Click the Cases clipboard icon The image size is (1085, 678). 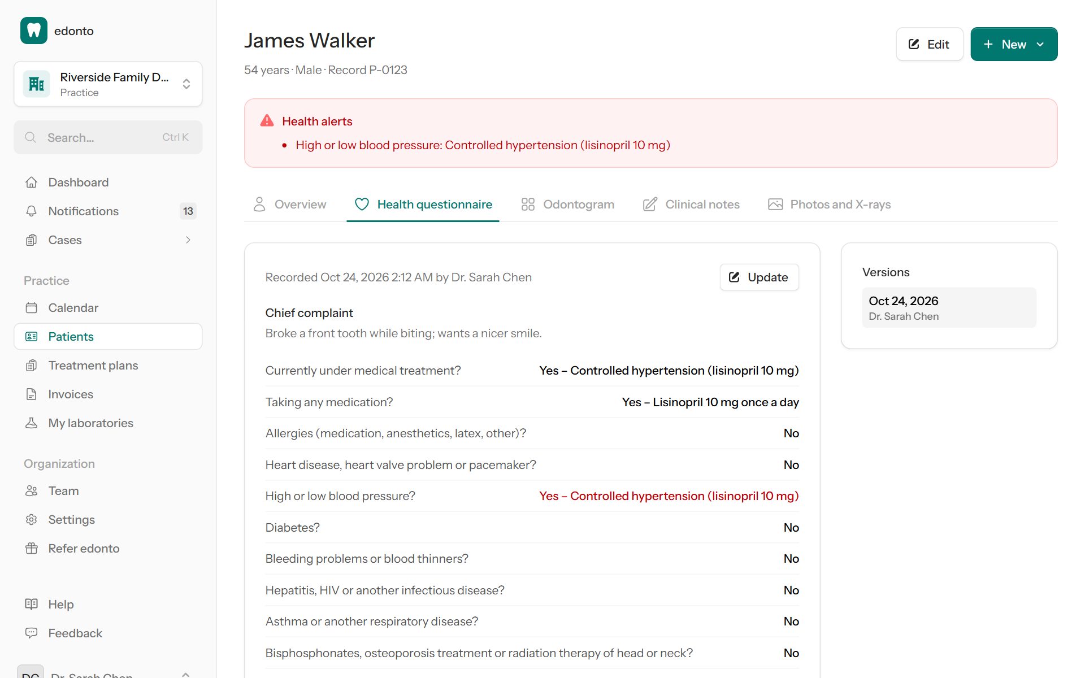tap(32, 240)
